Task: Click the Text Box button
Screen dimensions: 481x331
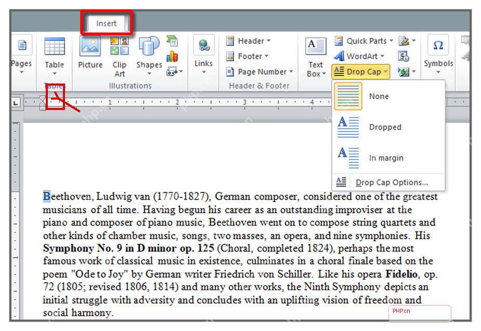Action: [316, 57]
